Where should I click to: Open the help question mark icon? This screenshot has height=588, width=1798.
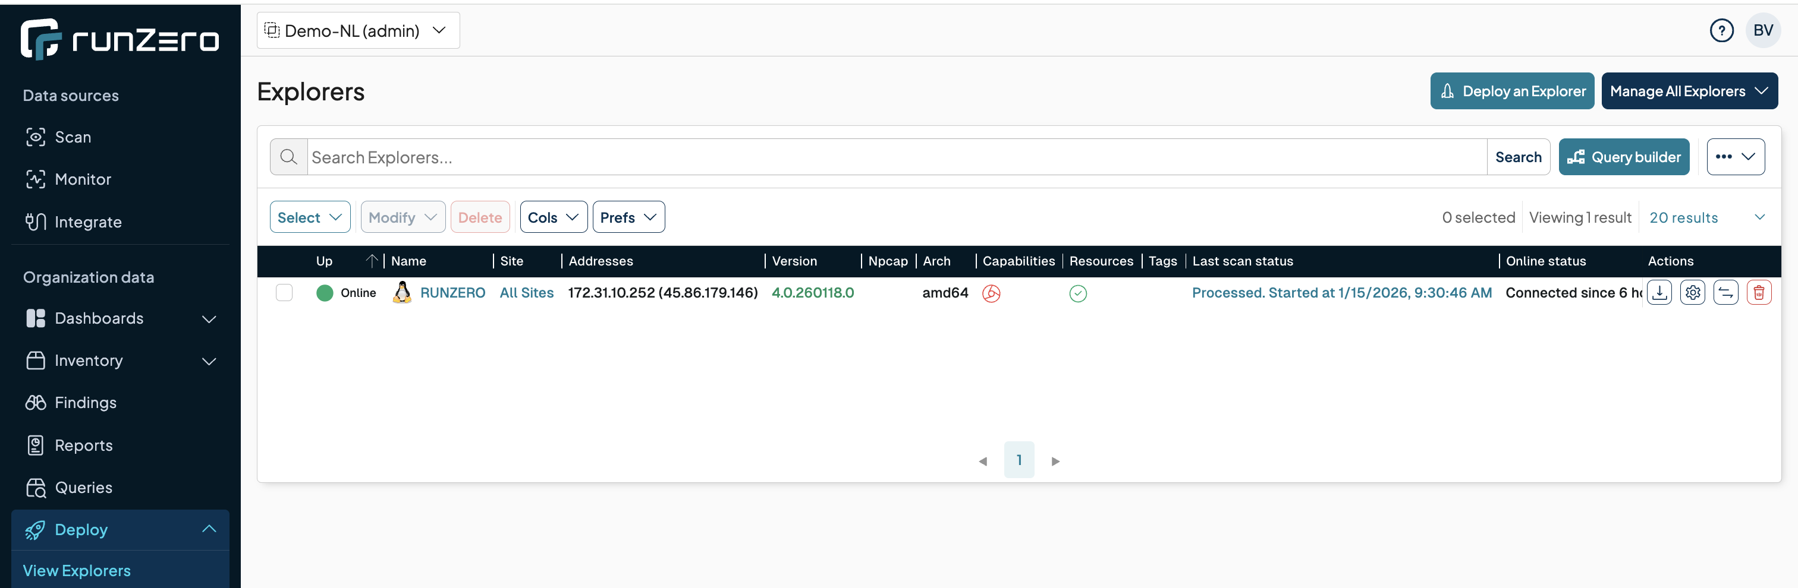coord(1721,31)
